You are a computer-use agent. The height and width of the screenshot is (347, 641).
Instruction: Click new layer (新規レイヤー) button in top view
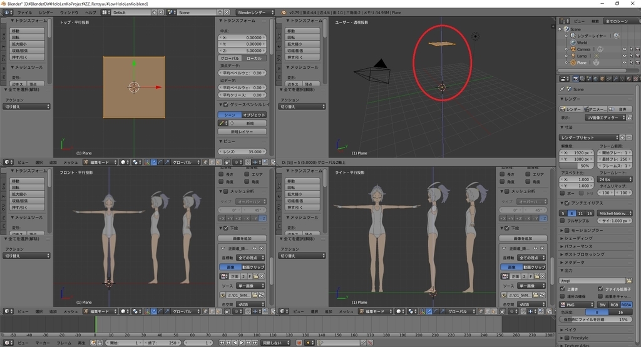242,131
